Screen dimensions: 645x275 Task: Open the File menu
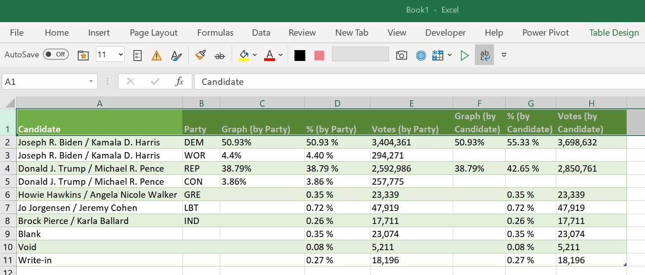17,33
